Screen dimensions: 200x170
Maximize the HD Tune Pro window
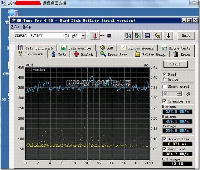tap(189, 20)
